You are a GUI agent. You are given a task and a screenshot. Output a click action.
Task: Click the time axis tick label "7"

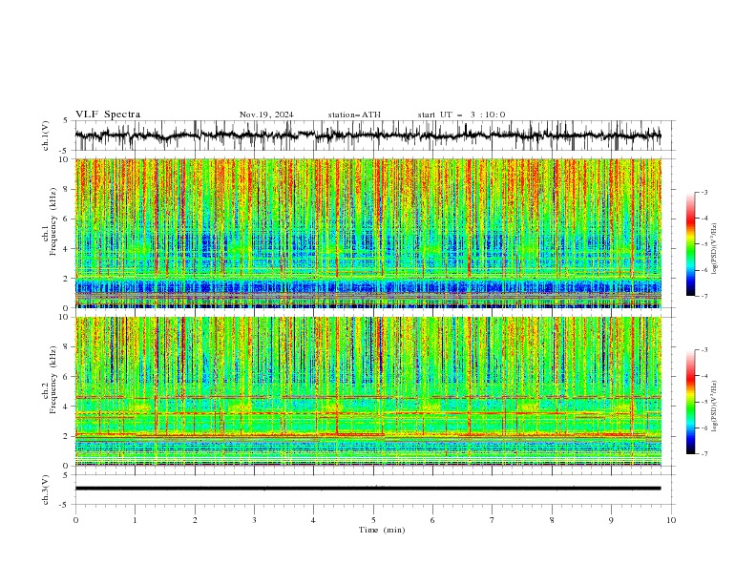(493, 520)
